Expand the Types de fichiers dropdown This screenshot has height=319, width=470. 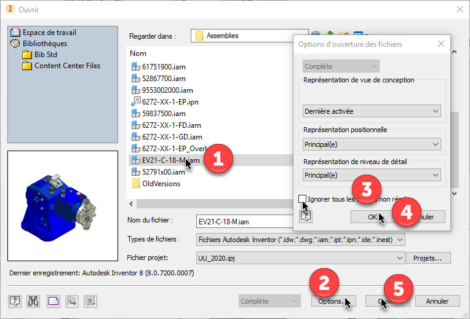tap(300, 239)
